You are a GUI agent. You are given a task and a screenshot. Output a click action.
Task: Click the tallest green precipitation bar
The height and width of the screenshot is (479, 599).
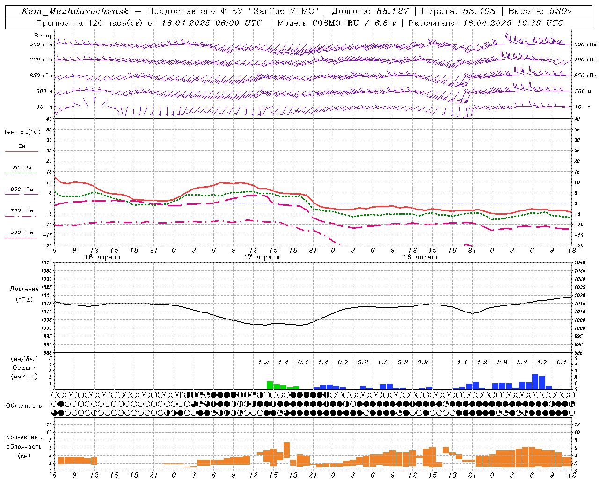coord(270,385)
